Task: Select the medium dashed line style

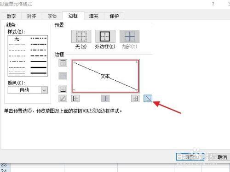Action: tap(39, 56)
